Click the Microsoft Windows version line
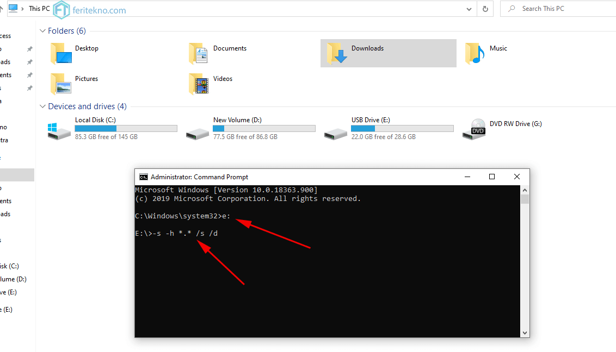Image resolution: width=616 pixels, height=352 pixels. point(226,190)
